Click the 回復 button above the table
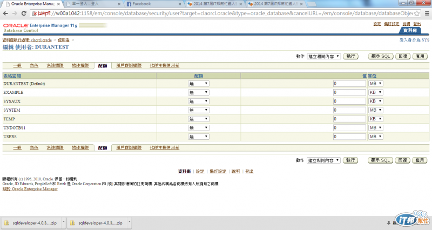This screenshot has height=230, width=432. [403, 56]
